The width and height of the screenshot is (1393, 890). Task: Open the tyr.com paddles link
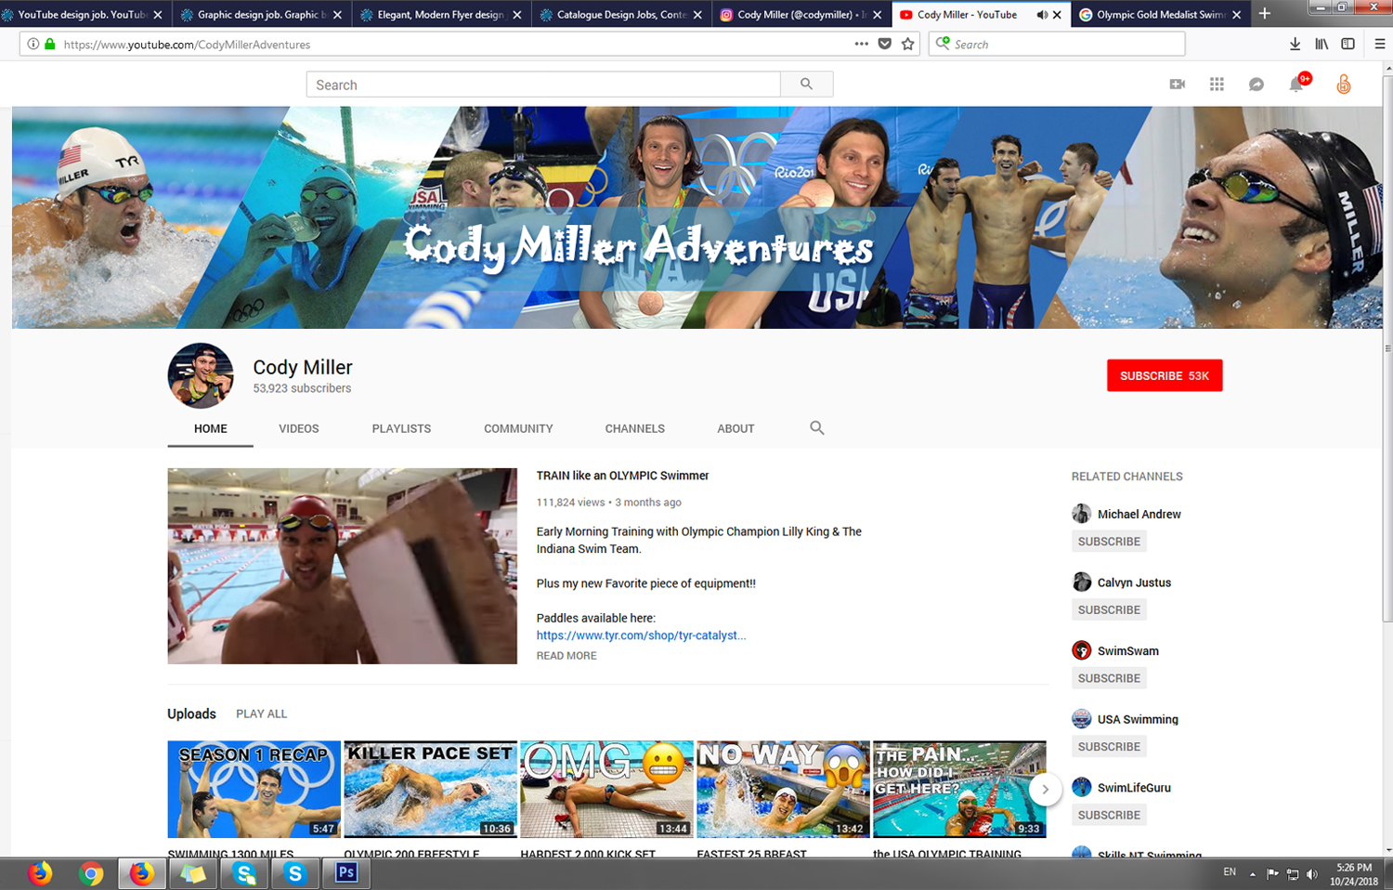point(642,635)
